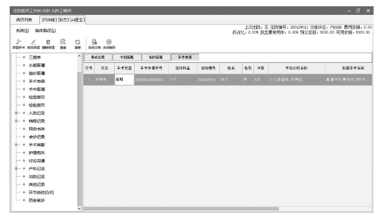This screenshot has width=381, height=218.
Task: Expand the 入院记录 tree node
Action: point(17,113)
